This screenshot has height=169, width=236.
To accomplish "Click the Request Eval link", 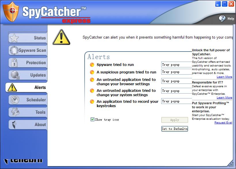I will click(223, 123).
